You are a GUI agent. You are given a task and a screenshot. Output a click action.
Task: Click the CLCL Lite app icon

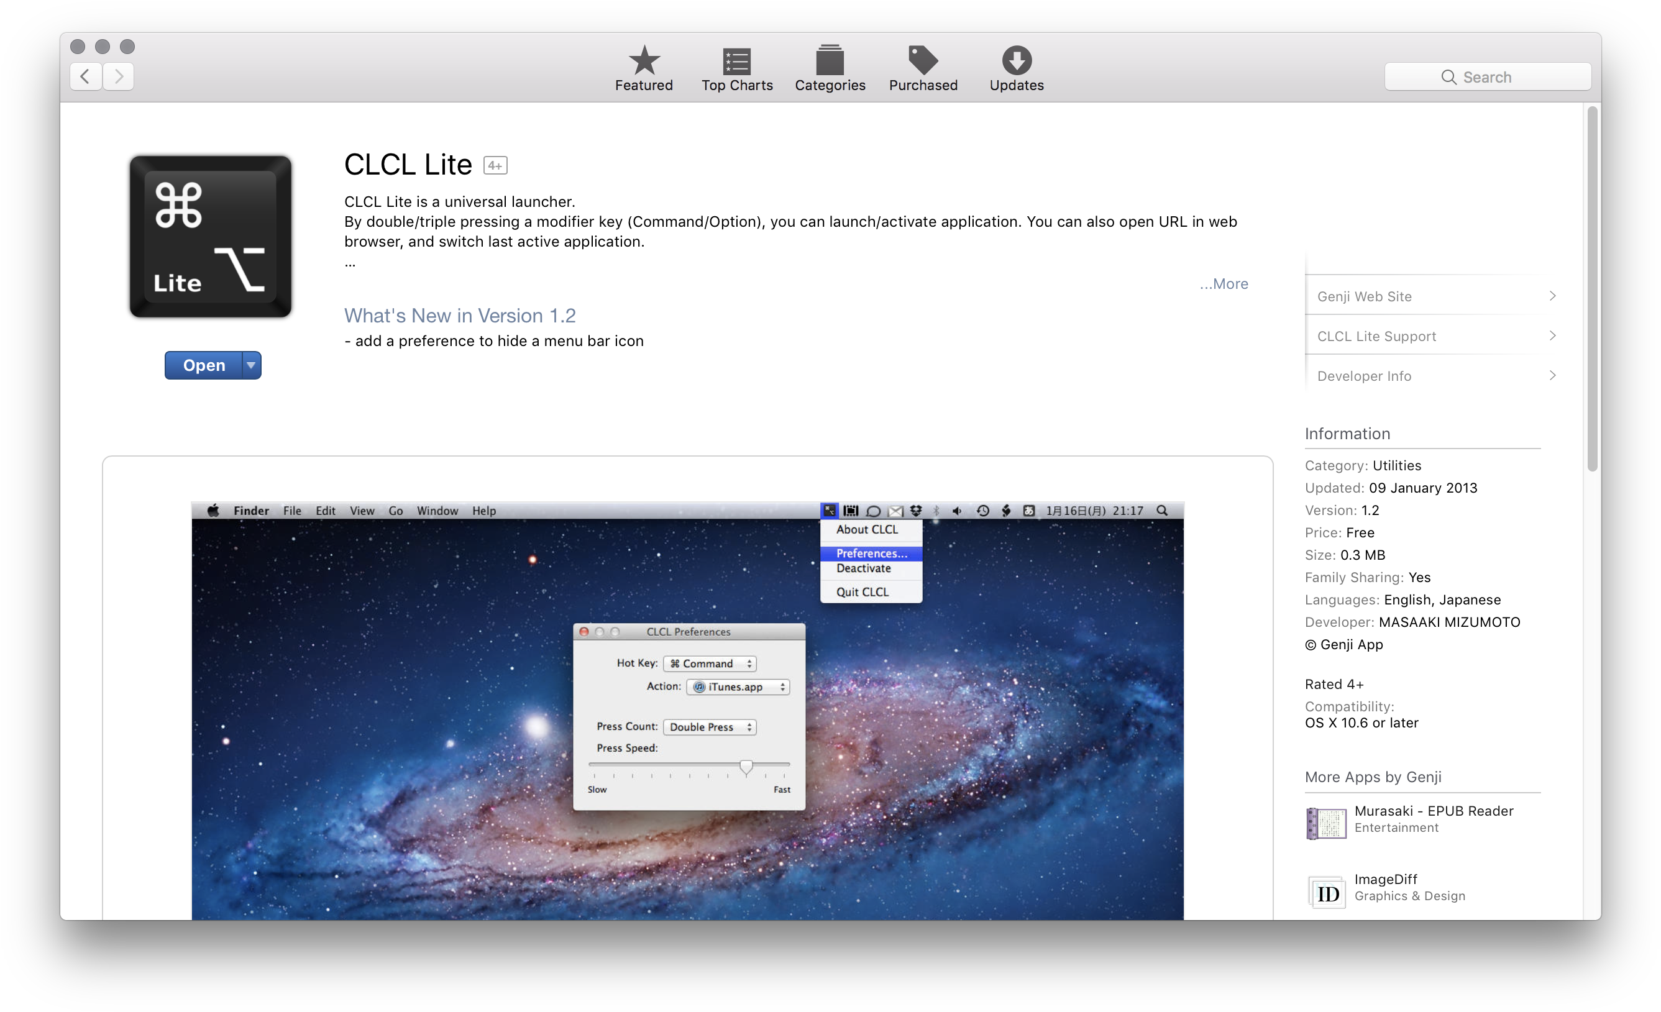(210, 237)
